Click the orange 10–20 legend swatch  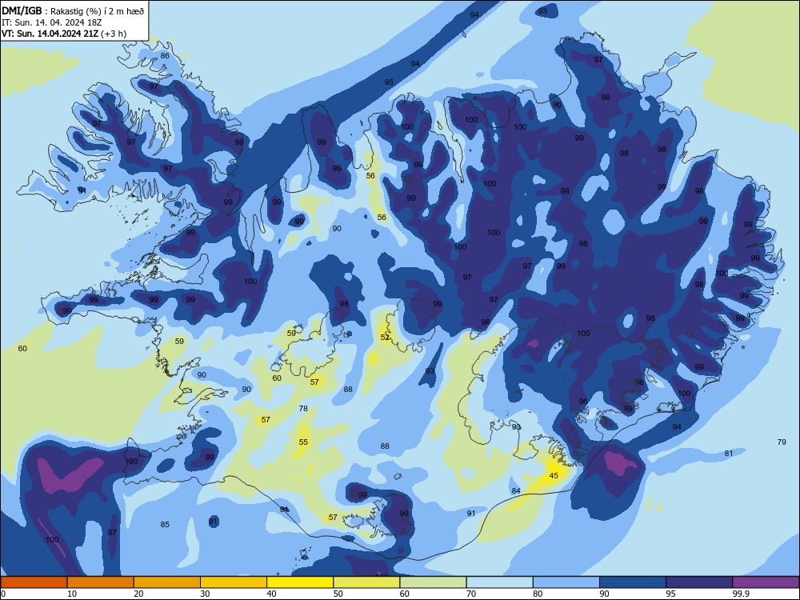(x=101, y=582)
